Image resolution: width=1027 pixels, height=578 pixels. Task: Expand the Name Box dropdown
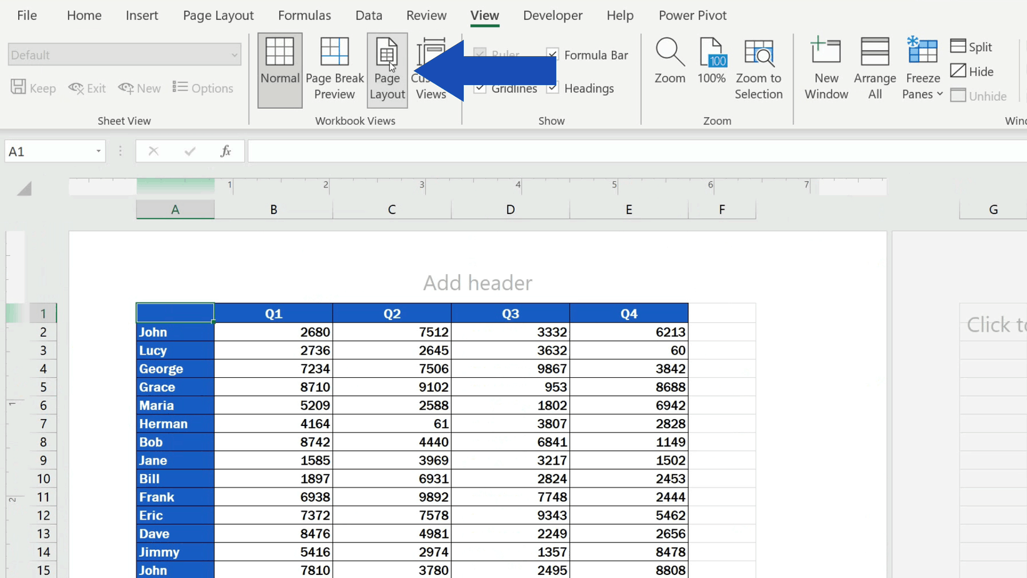[x=98, y=151]
